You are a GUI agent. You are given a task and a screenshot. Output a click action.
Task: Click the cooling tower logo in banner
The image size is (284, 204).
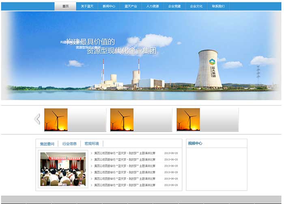[x=212, y=62]
